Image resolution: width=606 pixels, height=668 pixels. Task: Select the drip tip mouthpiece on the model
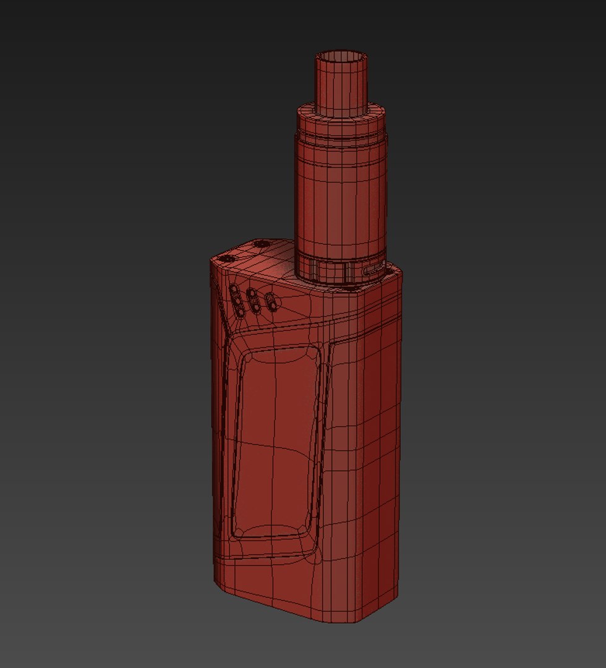click(341, 83)
